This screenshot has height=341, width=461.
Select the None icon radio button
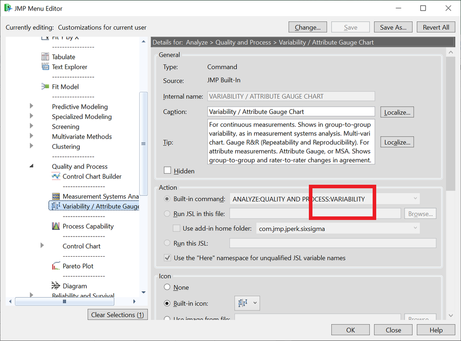click(x=167, y=287)
